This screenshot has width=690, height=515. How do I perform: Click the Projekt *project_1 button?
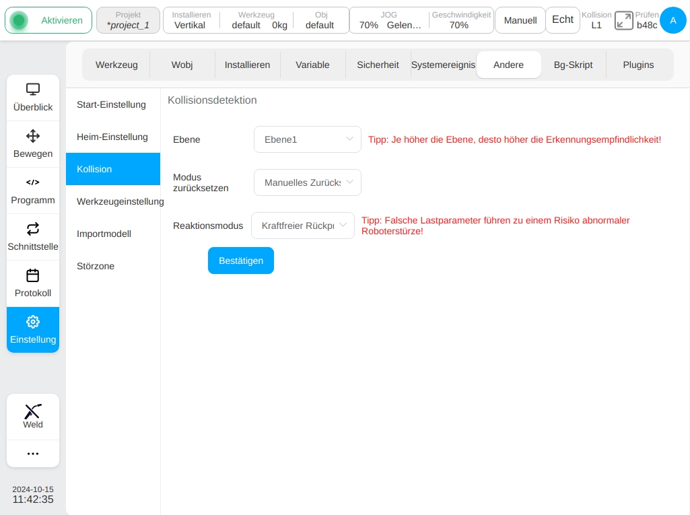click(x=128, y=20)
